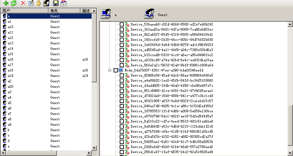The height and width of the screenshot is (156, 293).
Task: Sort by the 角色 column header
Action: 64,11
